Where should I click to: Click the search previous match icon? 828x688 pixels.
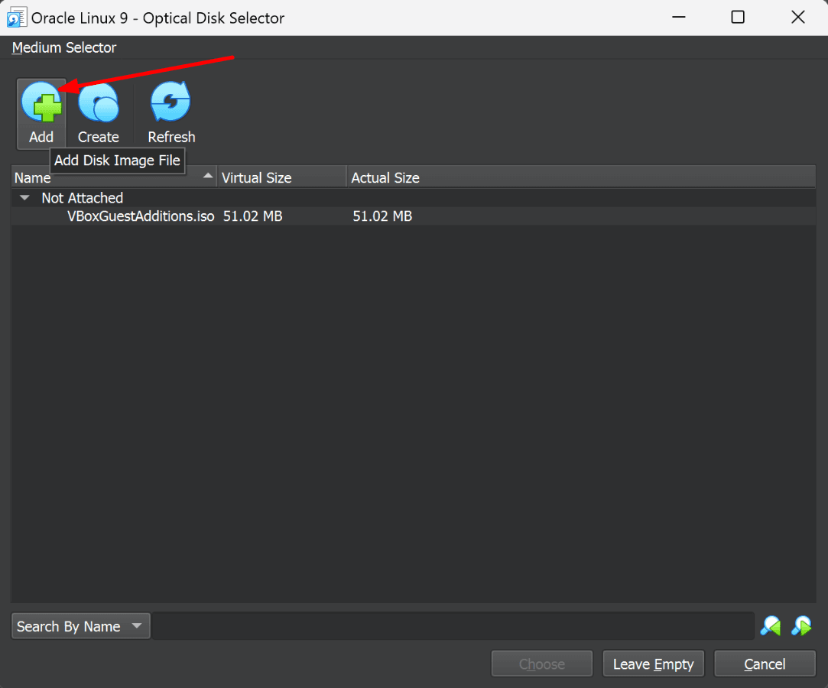click(771, 625)
